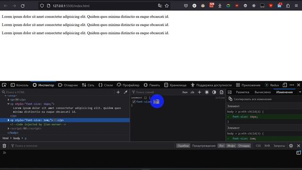
Task: Open the Redux tab
Action: (x=272, y=85)
